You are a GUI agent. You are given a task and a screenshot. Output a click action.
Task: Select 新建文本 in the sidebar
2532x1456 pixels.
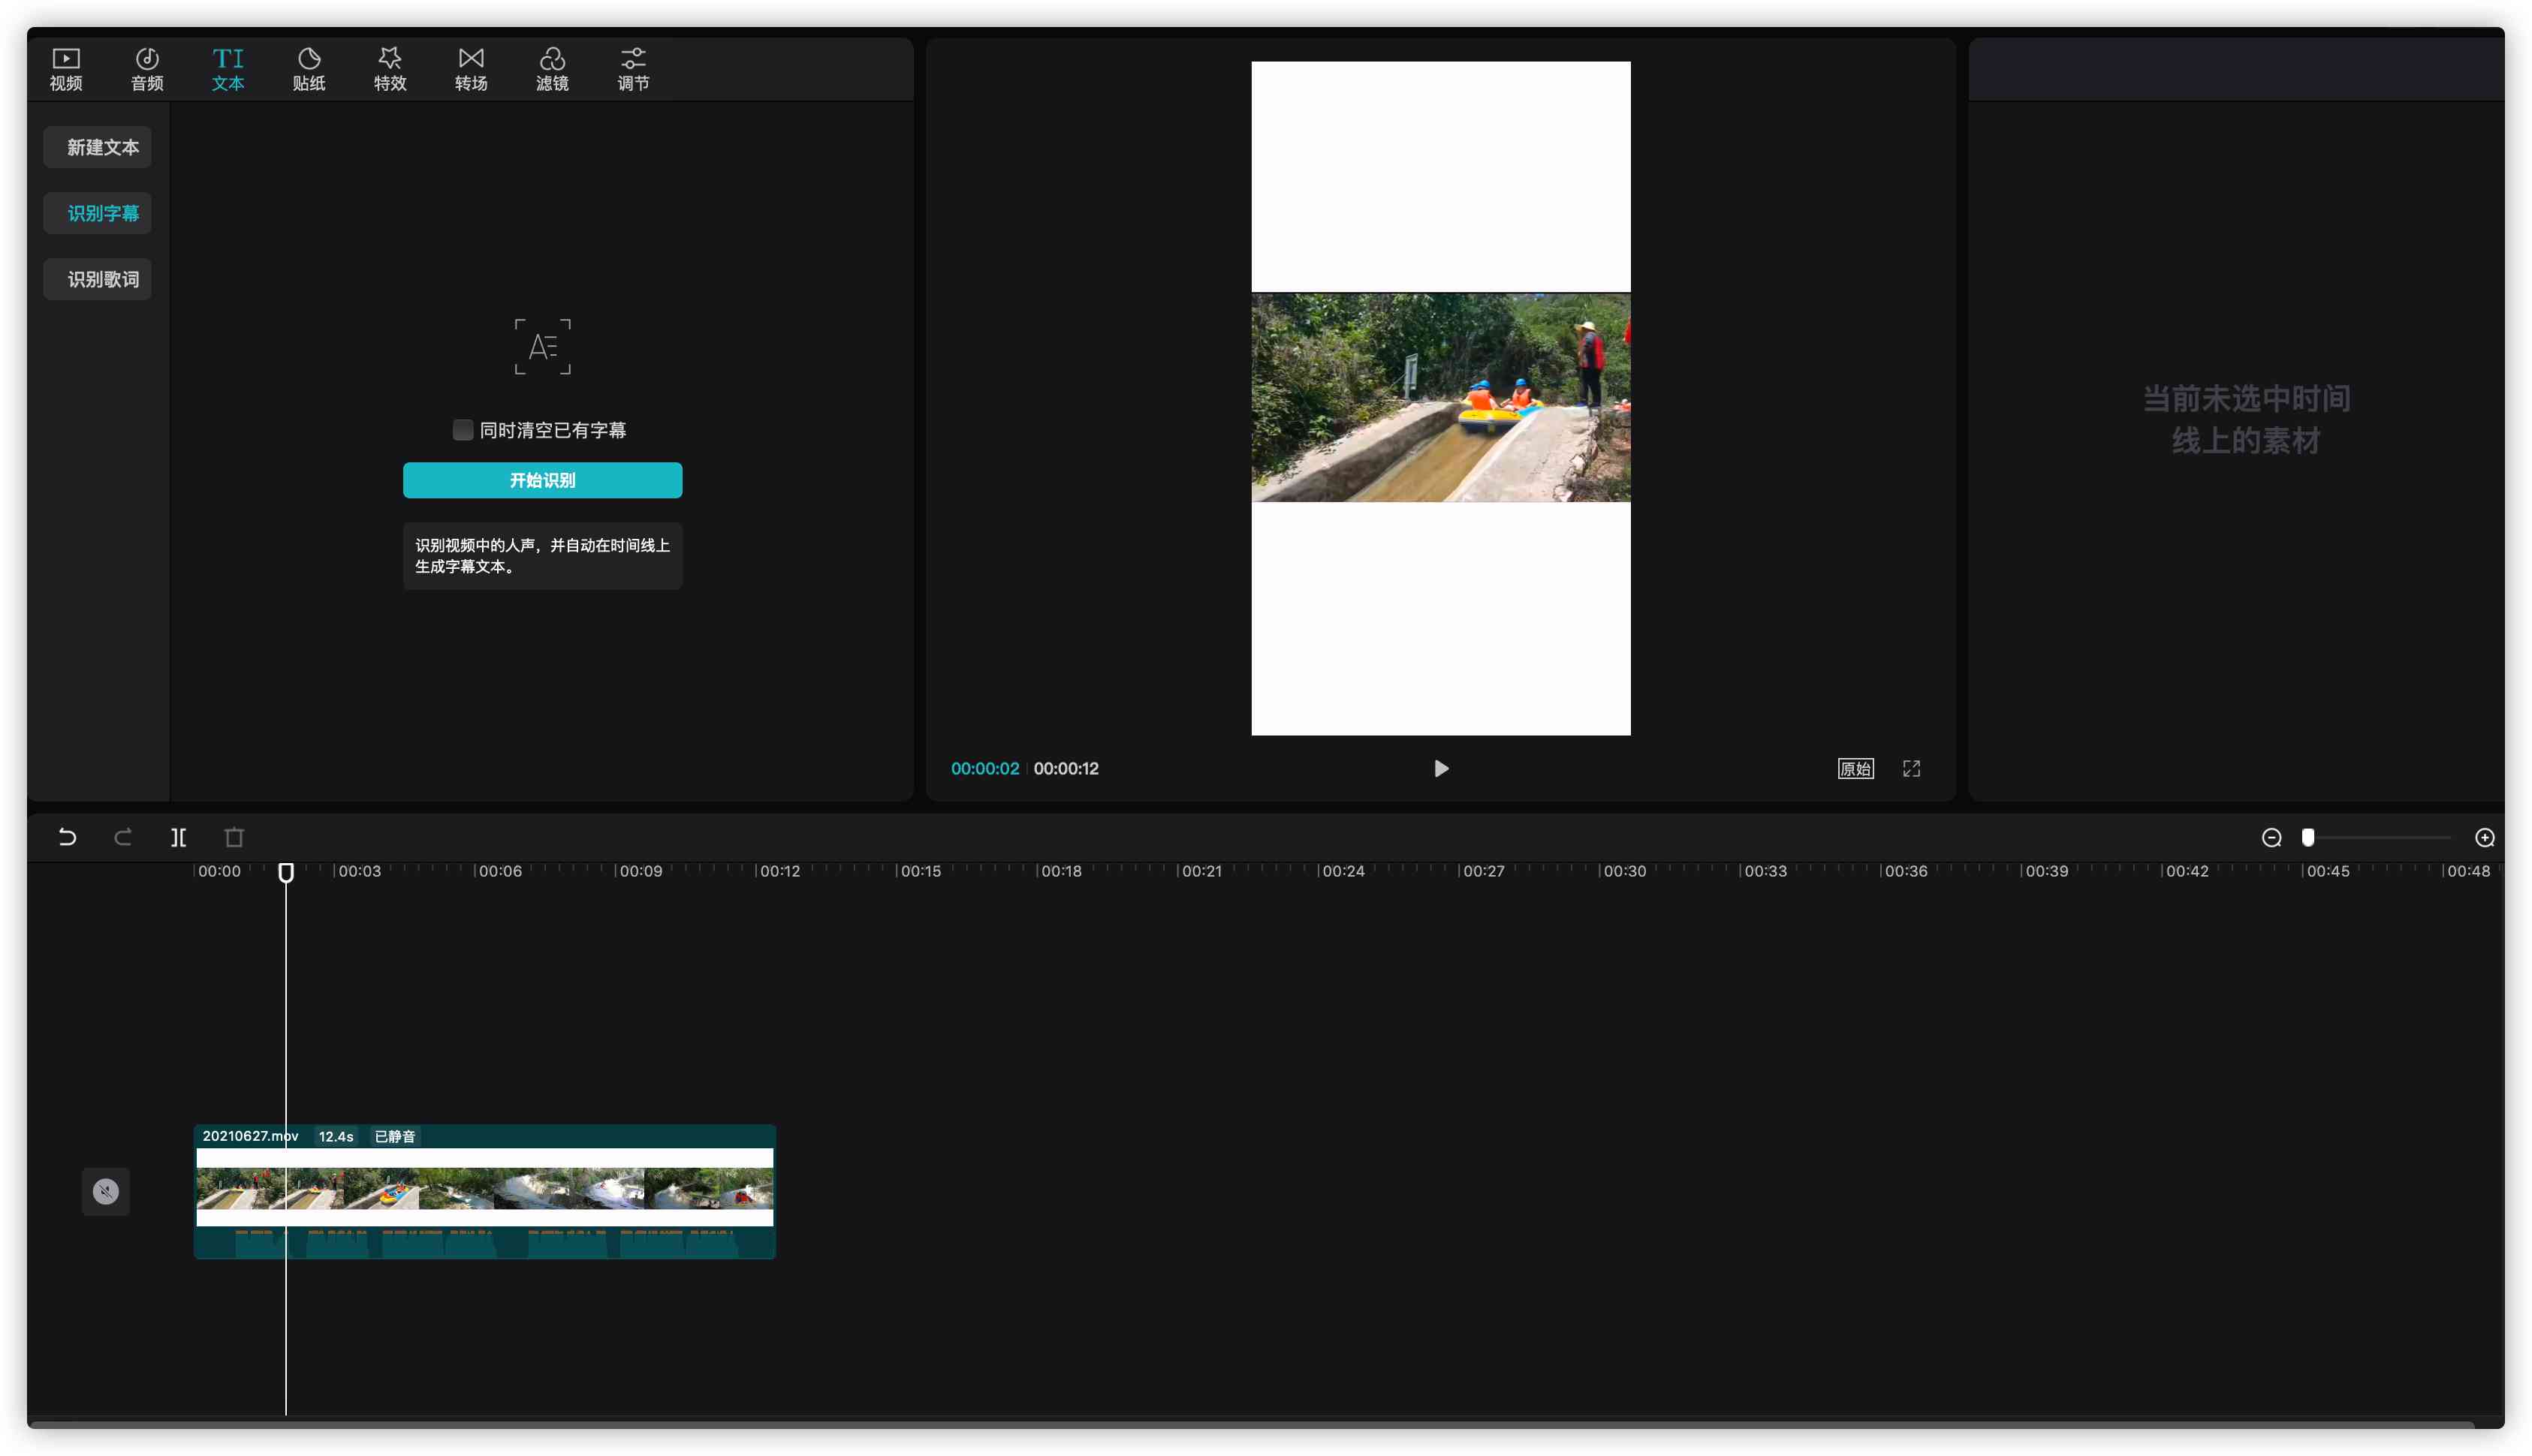click(x=98, y=147)
